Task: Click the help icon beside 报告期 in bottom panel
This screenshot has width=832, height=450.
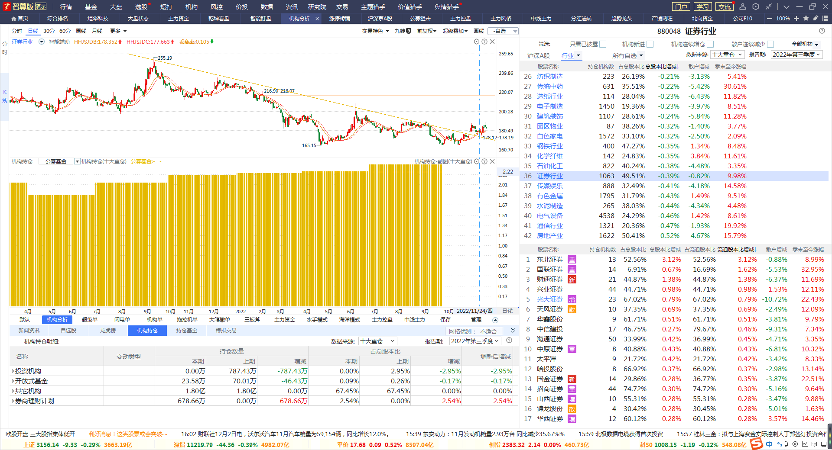Action: [x=509, y=341]
